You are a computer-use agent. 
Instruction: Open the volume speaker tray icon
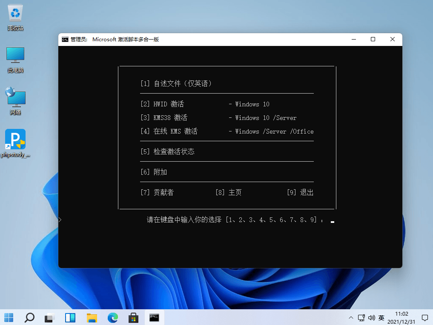coord(371,318)
